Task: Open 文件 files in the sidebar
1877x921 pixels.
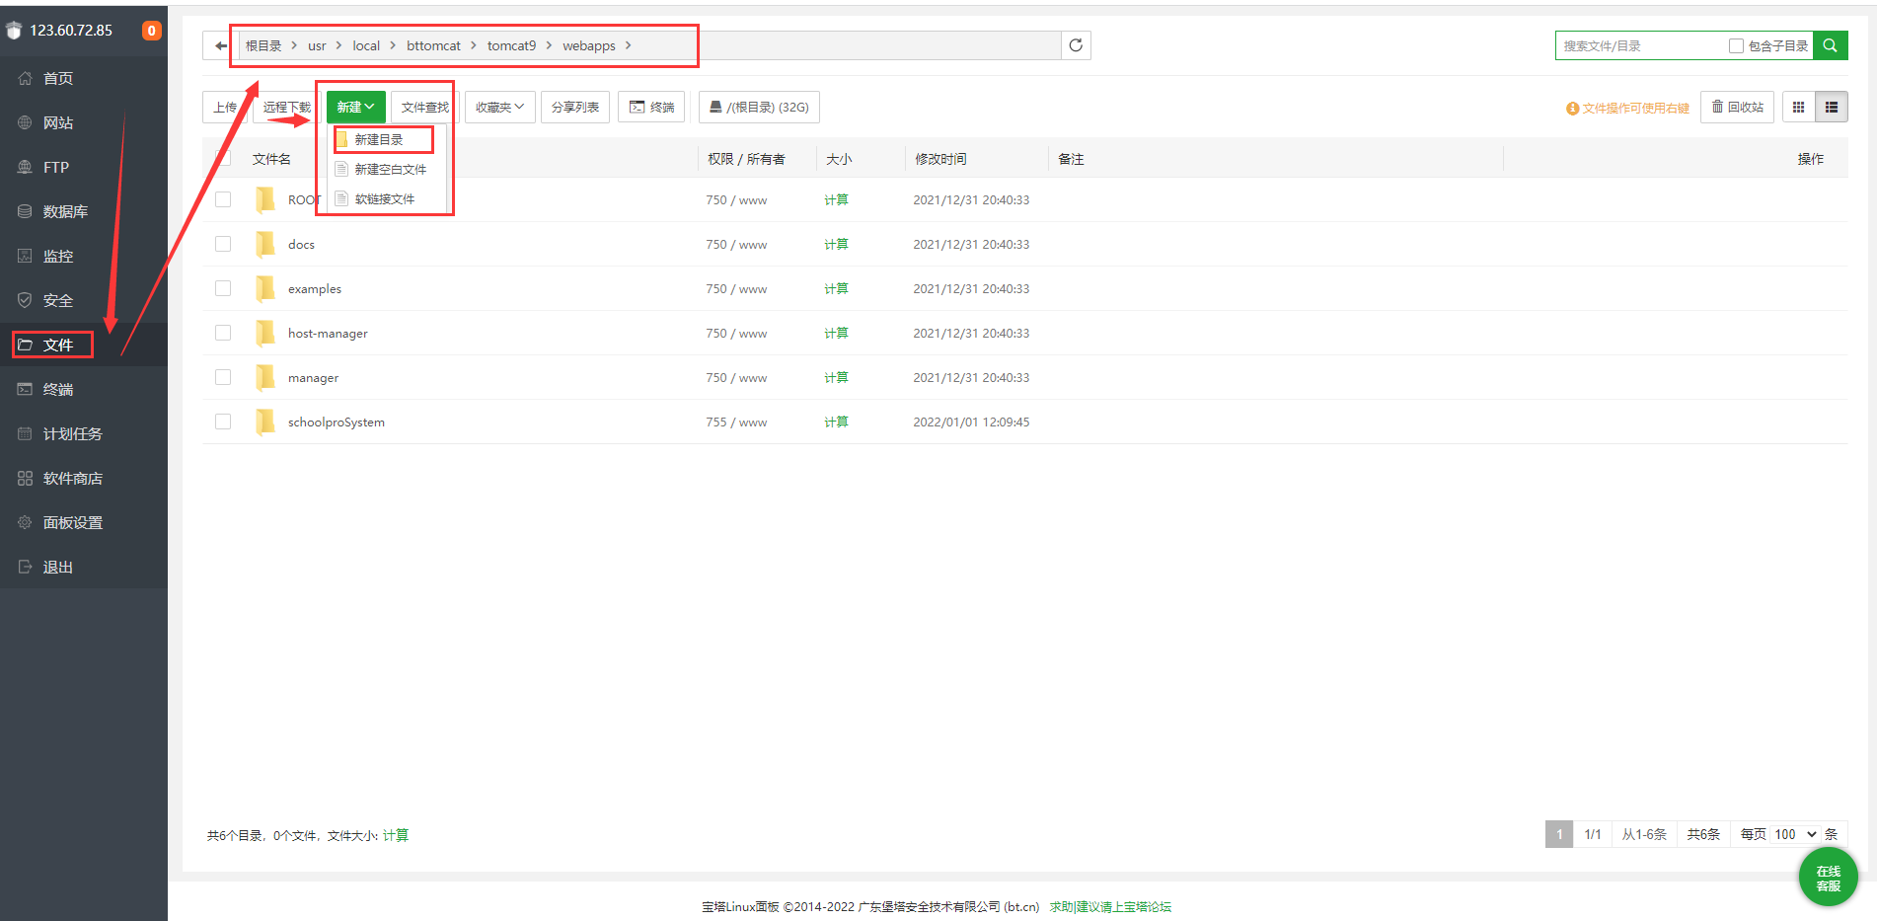Action: point(84,345)
